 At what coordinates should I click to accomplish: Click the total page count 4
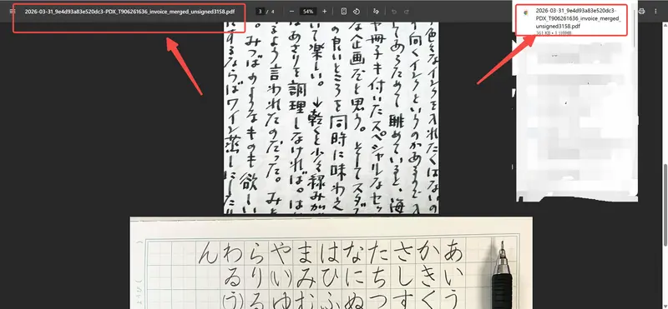[x=273, y=12]
